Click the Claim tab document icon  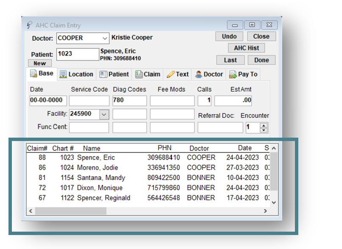tap(139, 74)
